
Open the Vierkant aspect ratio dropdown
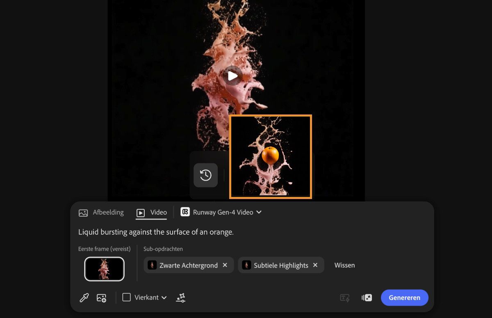tap(145, 297)
